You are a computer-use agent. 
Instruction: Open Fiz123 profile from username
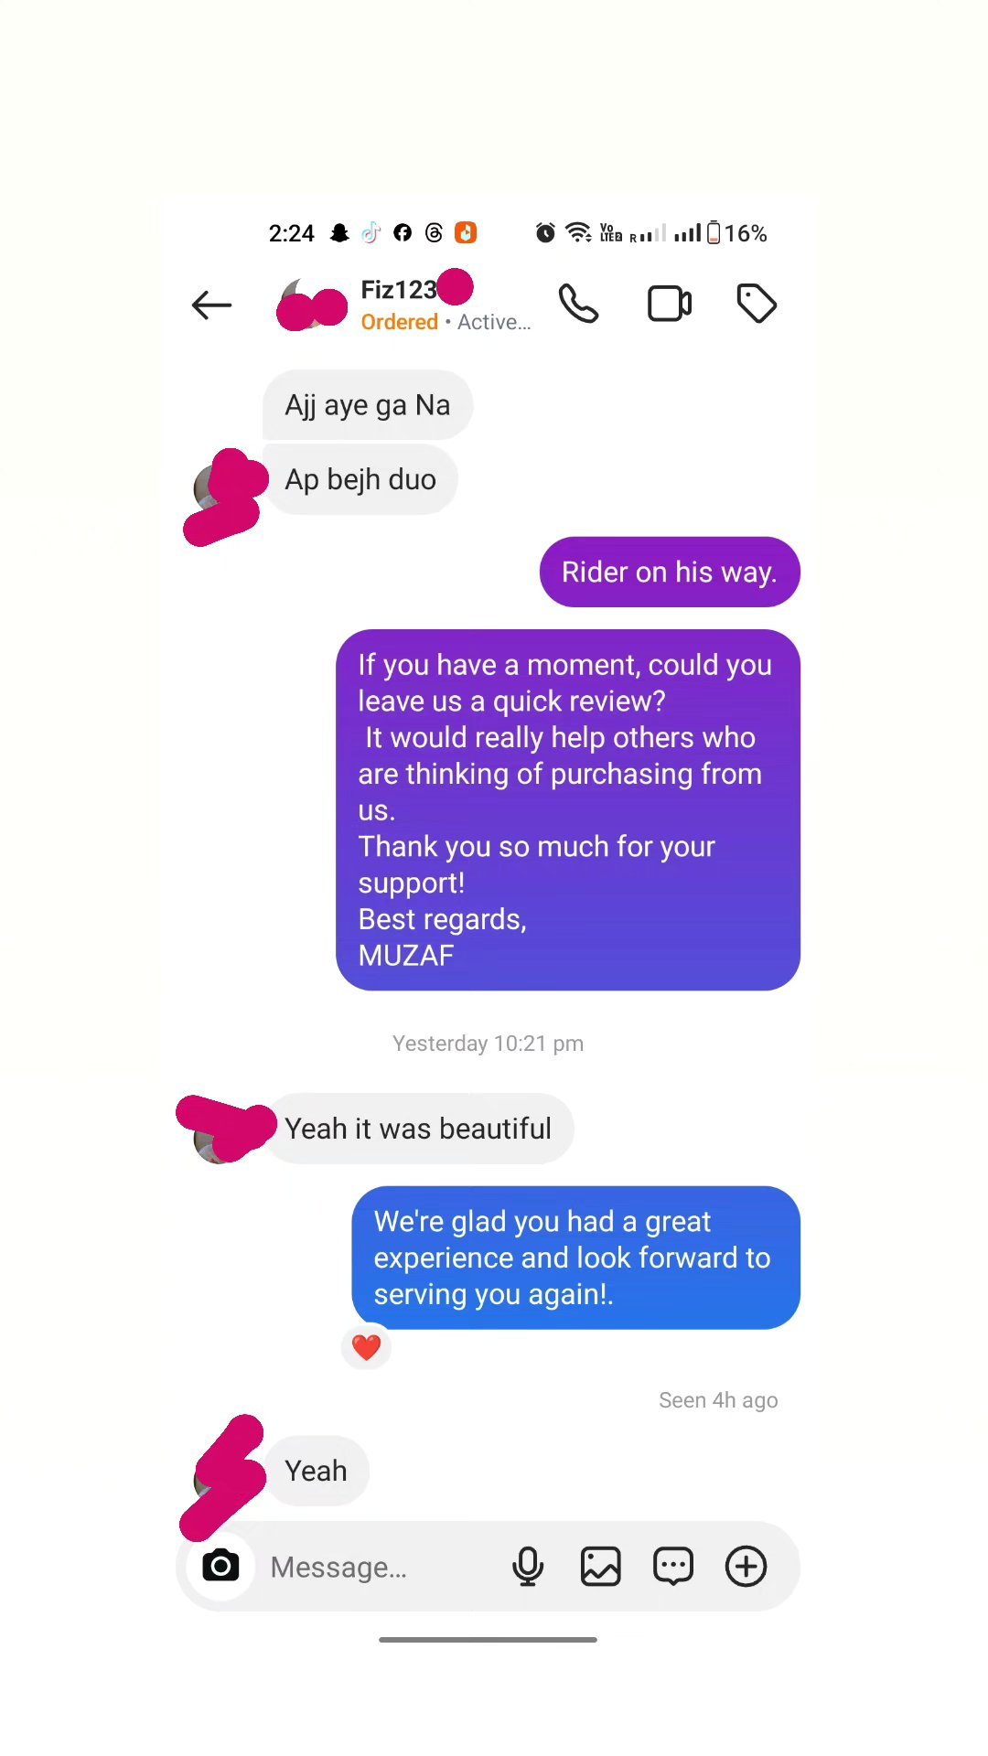coord(399,290)
